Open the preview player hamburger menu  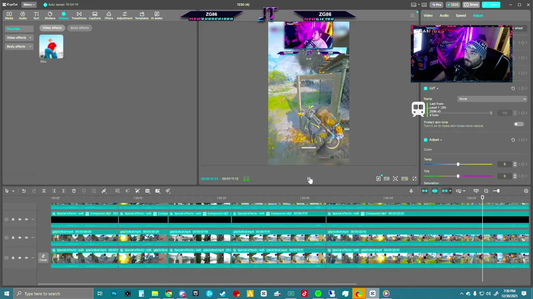[x=412, y=16]
